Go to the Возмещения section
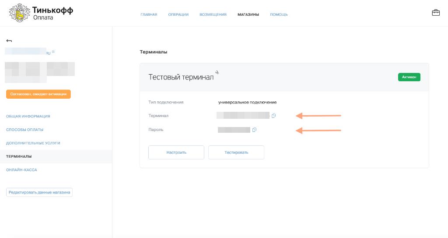Screen dimensions: 448x238 (x=213, y=14)
